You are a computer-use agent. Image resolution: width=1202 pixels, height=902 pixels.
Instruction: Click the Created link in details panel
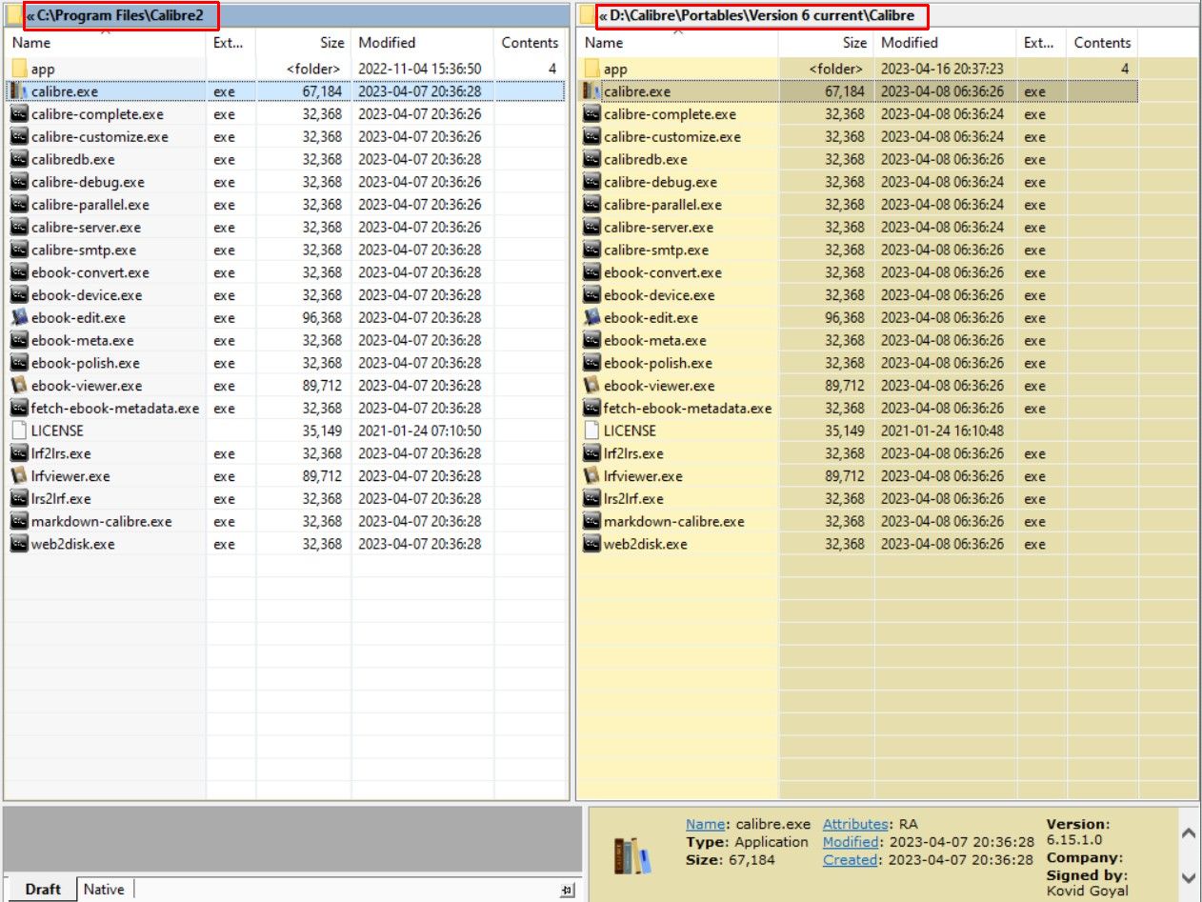(850, 860)
